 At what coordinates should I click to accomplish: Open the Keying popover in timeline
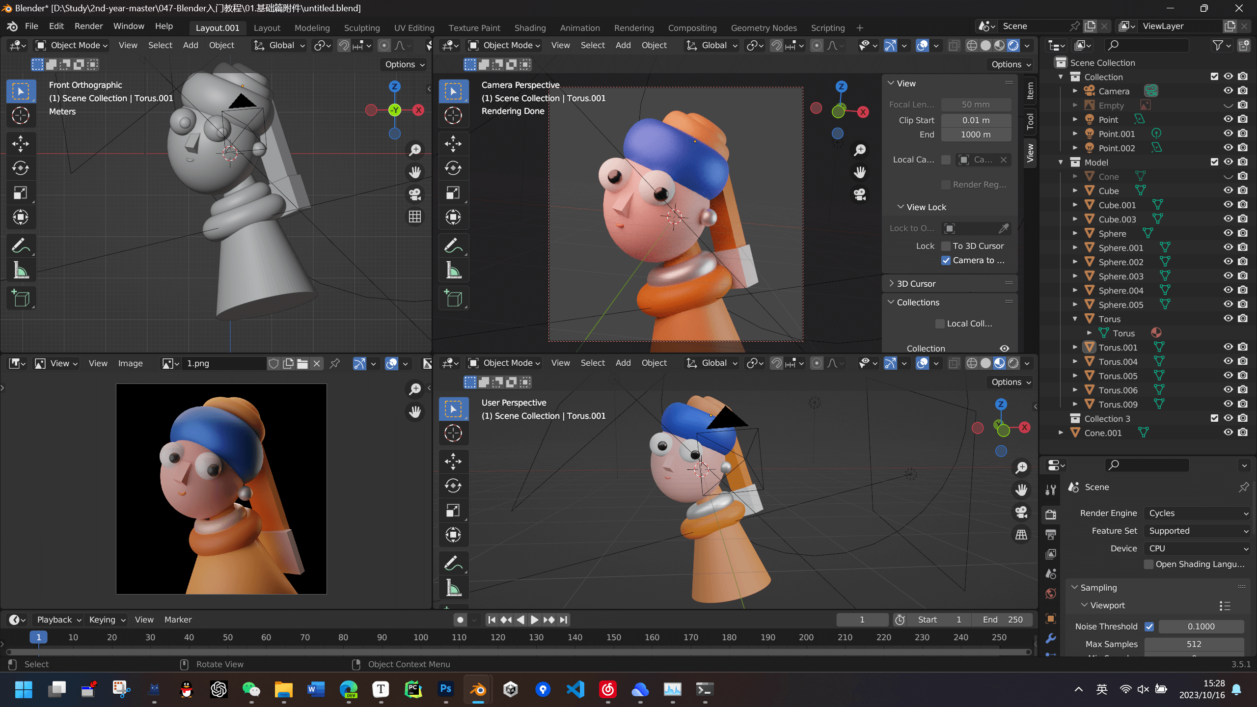point(107,620)
